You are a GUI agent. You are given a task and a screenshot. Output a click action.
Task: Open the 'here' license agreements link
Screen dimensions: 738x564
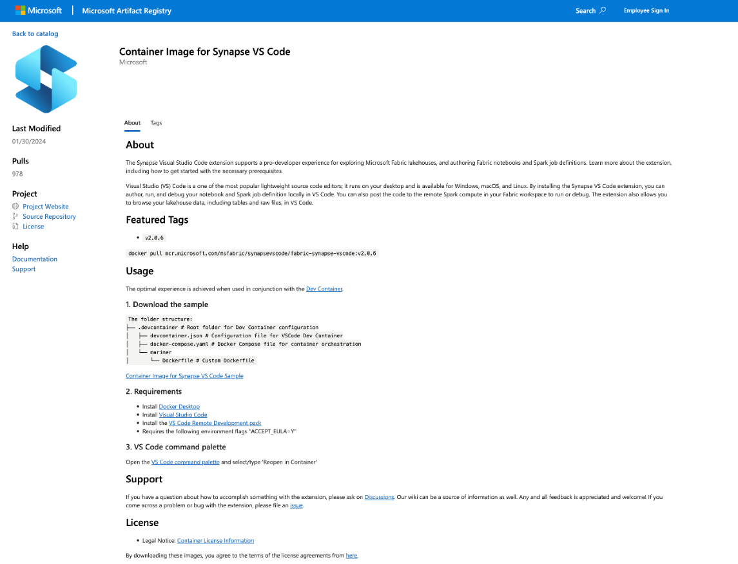pos(351,555)
